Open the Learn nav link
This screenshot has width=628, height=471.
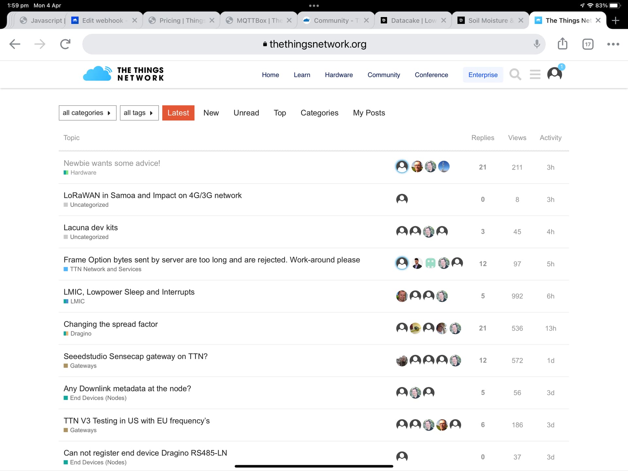[302, 75]
